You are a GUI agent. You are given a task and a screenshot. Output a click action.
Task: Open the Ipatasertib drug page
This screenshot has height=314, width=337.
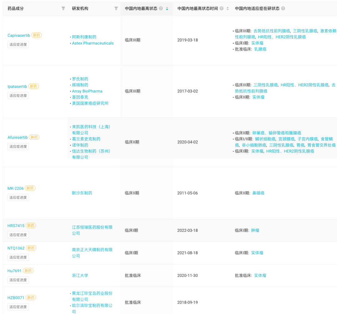[x=17, y=86]
